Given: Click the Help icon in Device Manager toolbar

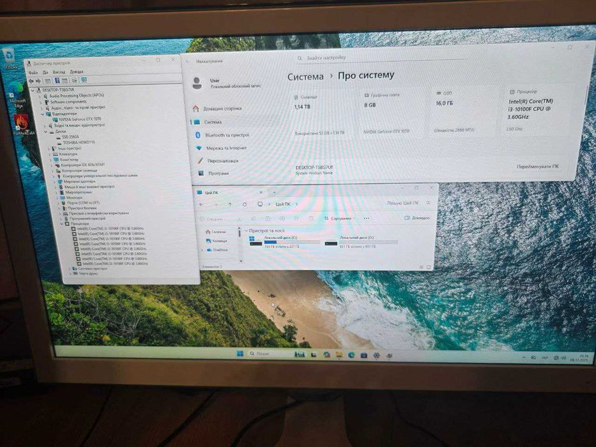Looking at the screenshot, I should click(x=57, y=80).
